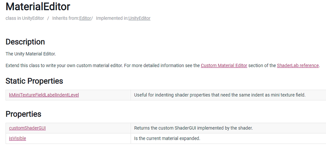This screenshot has width=326, height=149.
Task: Click the "Useful for indenting shader properties" description cell
Action: [x=228, y=95]
